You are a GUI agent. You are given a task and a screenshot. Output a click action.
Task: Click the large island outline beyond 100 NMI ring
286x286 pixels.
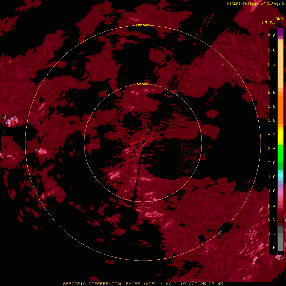click(208, 20)
